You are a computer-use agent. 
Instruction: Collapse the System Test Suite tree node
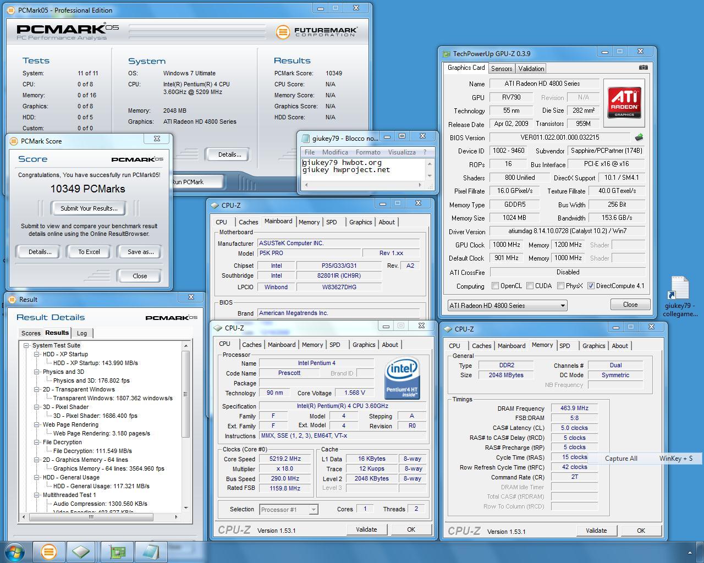(x=26, y=345)
